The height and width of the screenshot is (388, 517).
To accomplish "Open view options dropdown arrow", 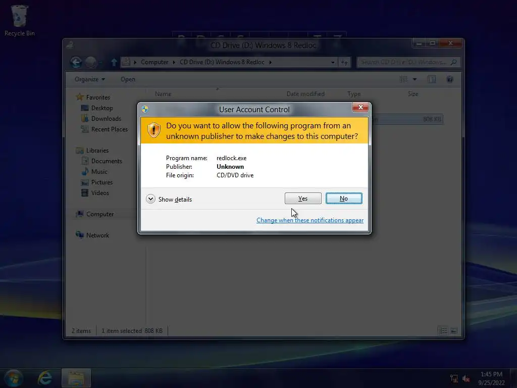I will [415, 79].
